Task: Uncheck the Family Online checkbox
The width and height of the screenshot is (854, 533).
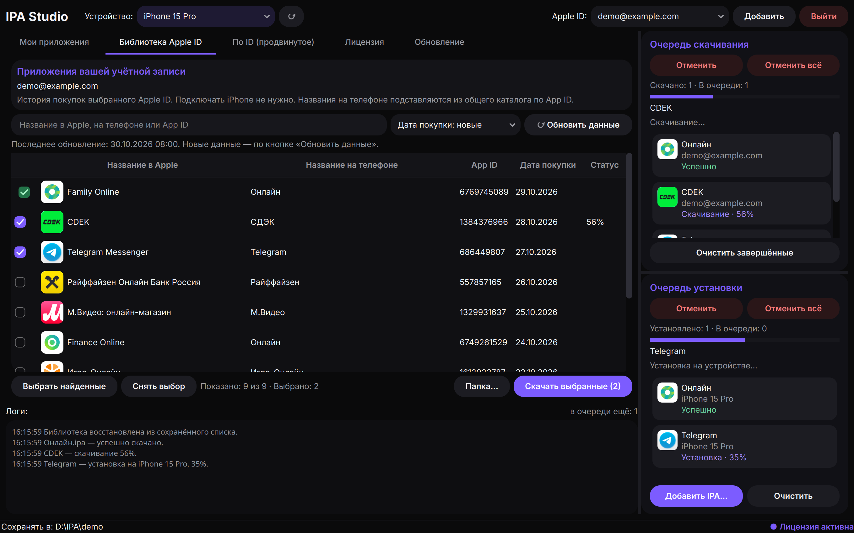Action: coord(24,192)
